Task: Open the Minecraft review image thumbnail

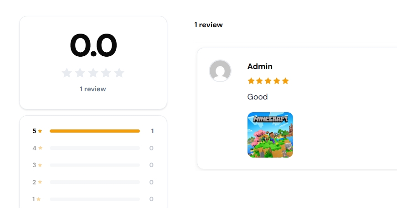Action: pyautogui.click(x=270, y=135)
